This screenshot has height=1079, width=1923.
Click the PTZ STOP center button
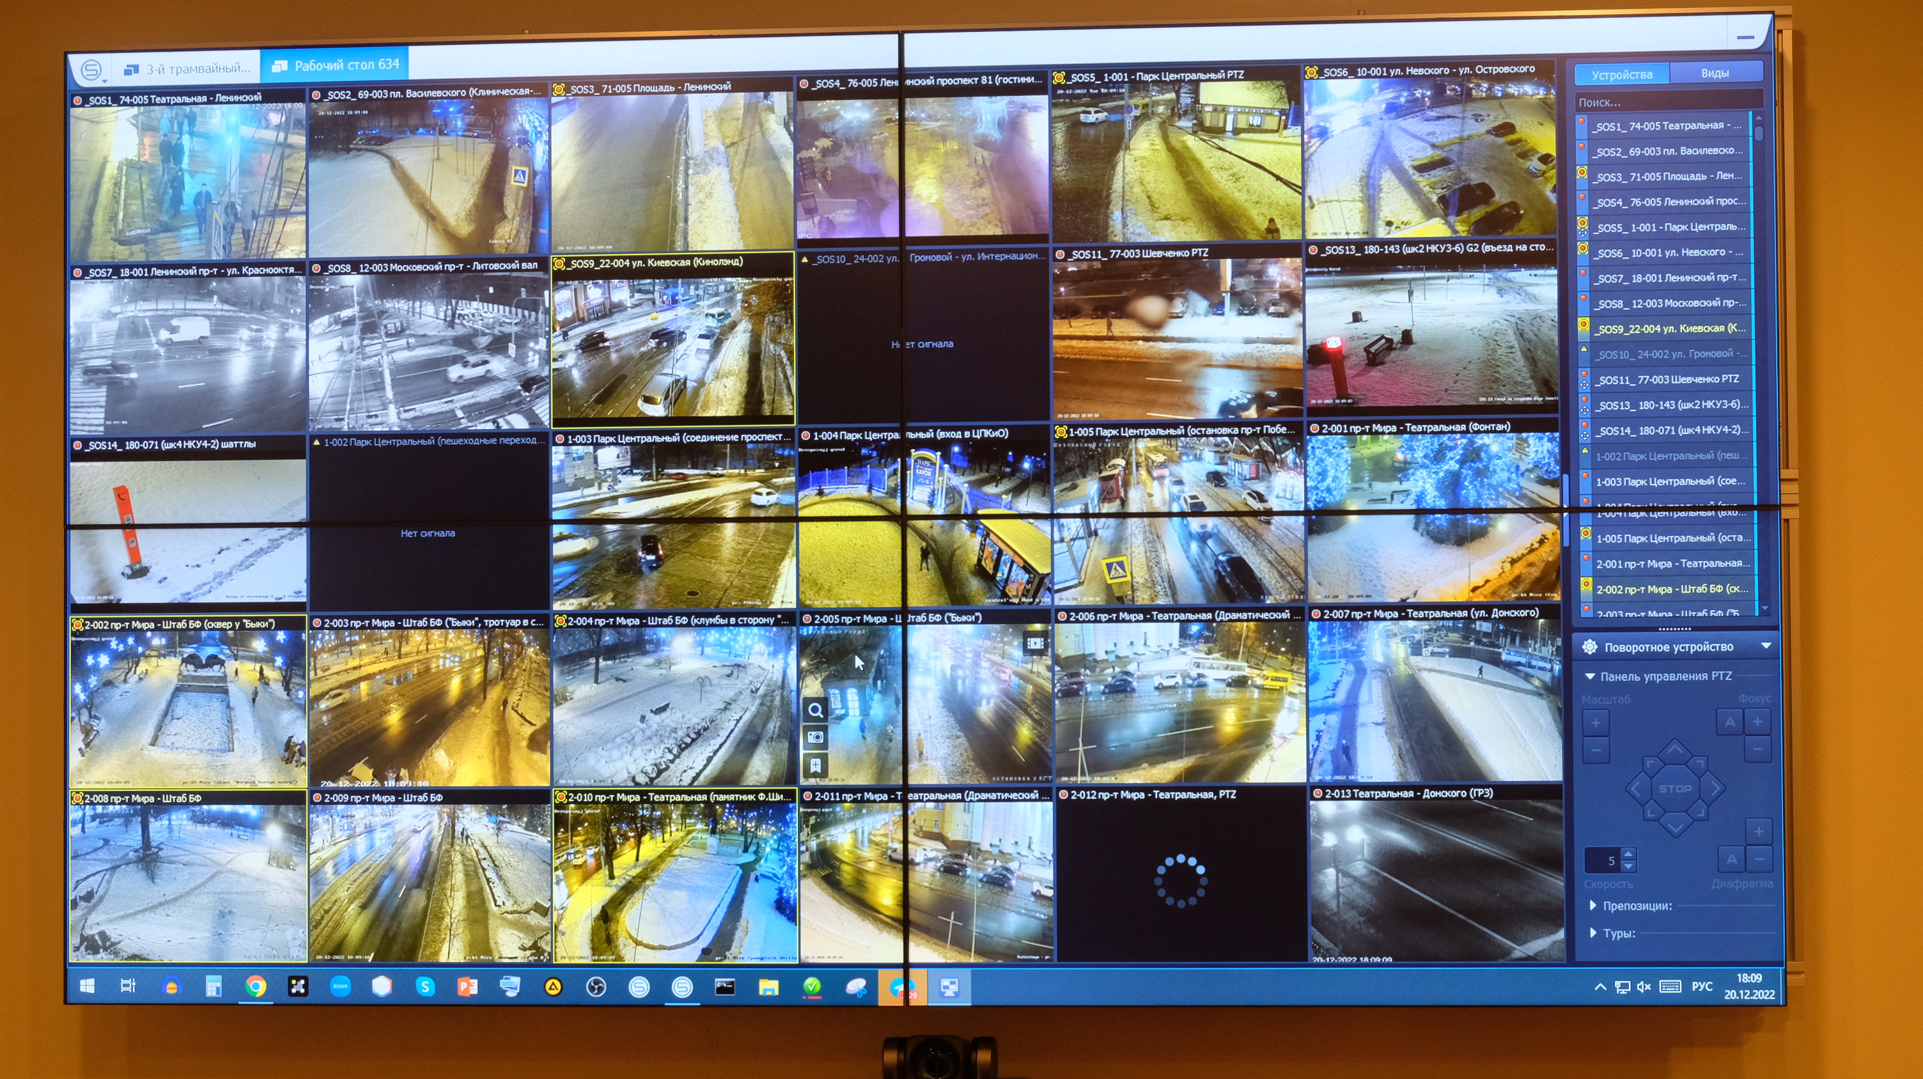click(x=1674, y=789)
